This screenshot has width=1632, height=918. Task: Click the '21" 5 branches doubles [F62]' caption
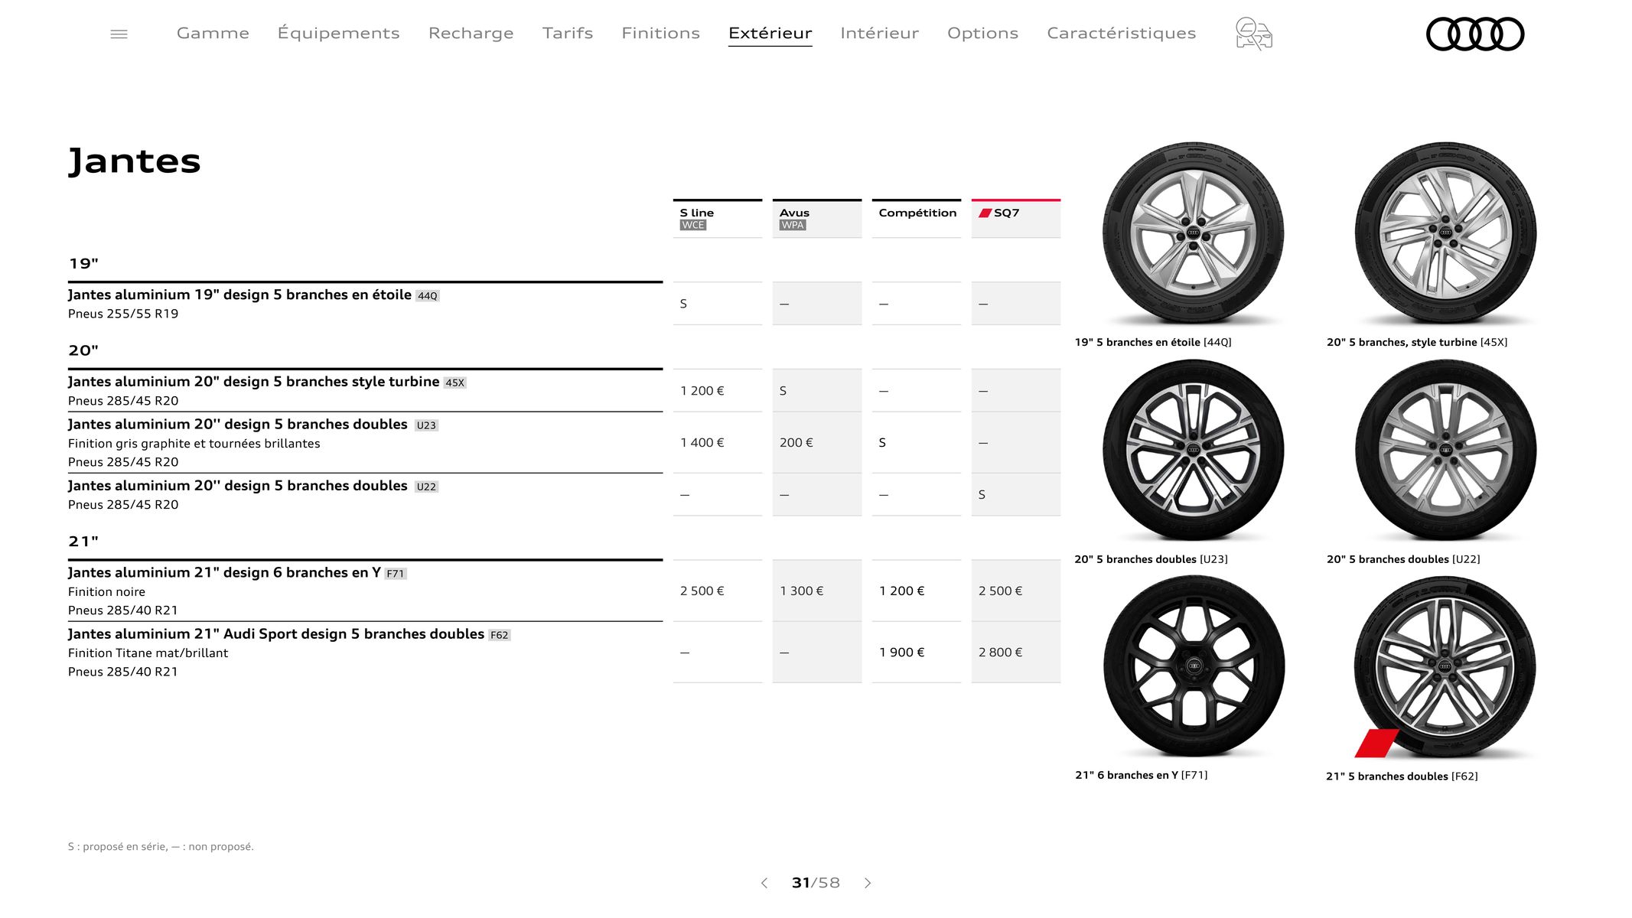tap(1402, 776)
